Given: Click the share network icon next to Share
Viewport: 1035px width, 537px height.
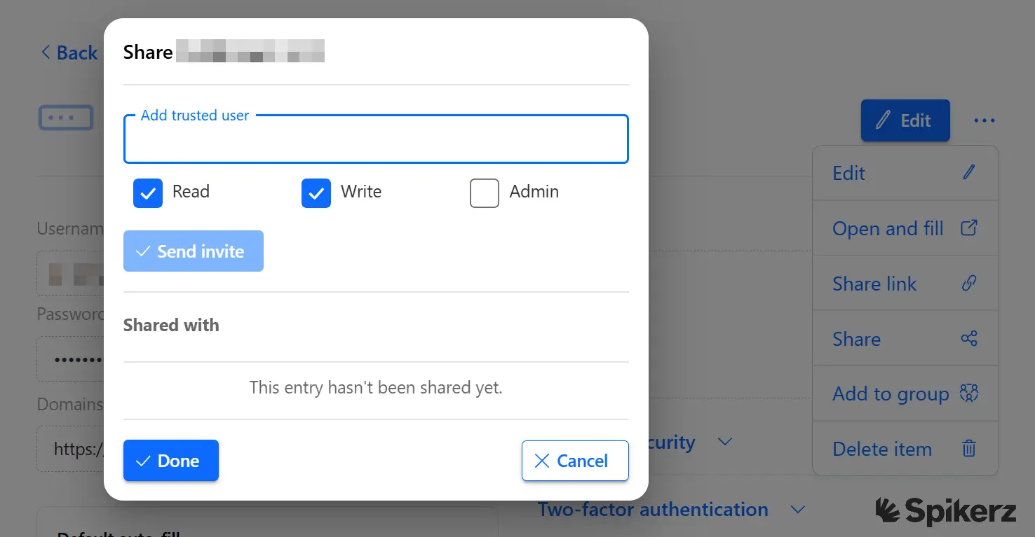Looking at the screenshot, I should pyautogui.click(x=969, y=338).
